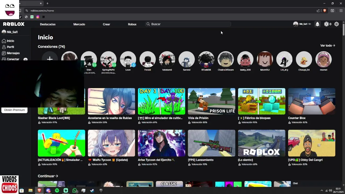Open the Destacadas menu item

(48, 24)
